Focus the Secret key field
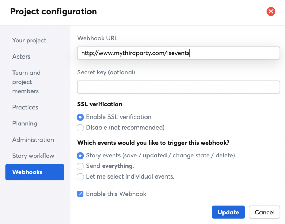 click(x=178, y=87)
